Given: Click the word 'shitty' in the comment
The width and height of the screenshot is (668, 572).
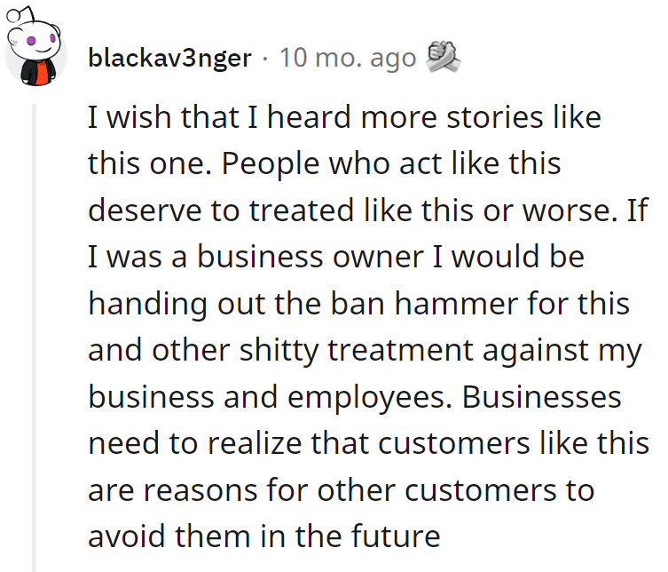Looking at the screenshot, I should (x=279, y=352).
